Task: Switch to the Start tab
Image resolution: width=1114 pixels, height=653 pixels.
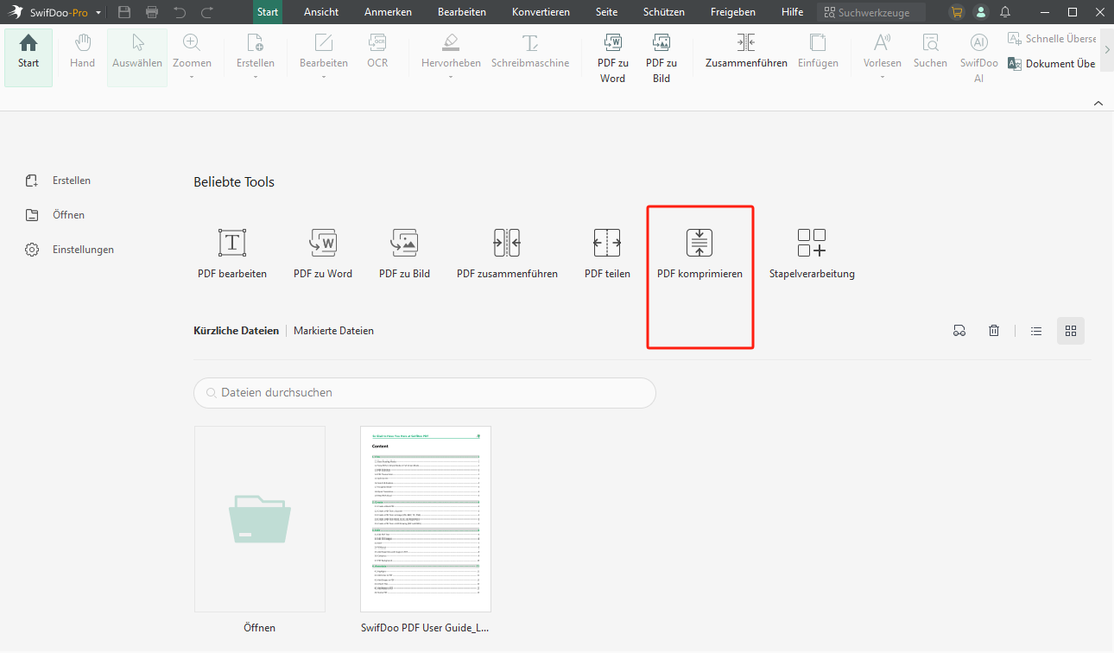Action: click(268, 12)
